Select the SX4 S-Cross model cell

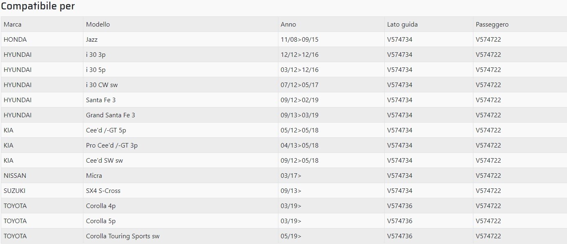[x=103, y=191]
